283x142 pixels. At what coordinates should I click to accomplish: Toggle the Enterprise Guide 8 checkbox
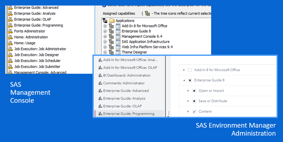[x=190, y=80]
